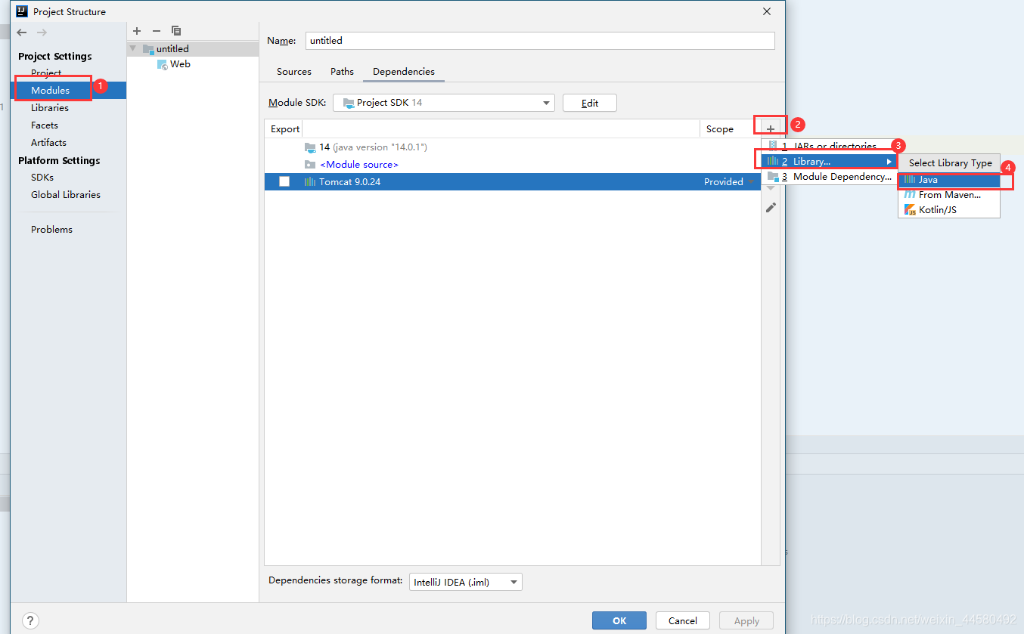Click the Kotlin/JS library type icon

click(910, 209)
